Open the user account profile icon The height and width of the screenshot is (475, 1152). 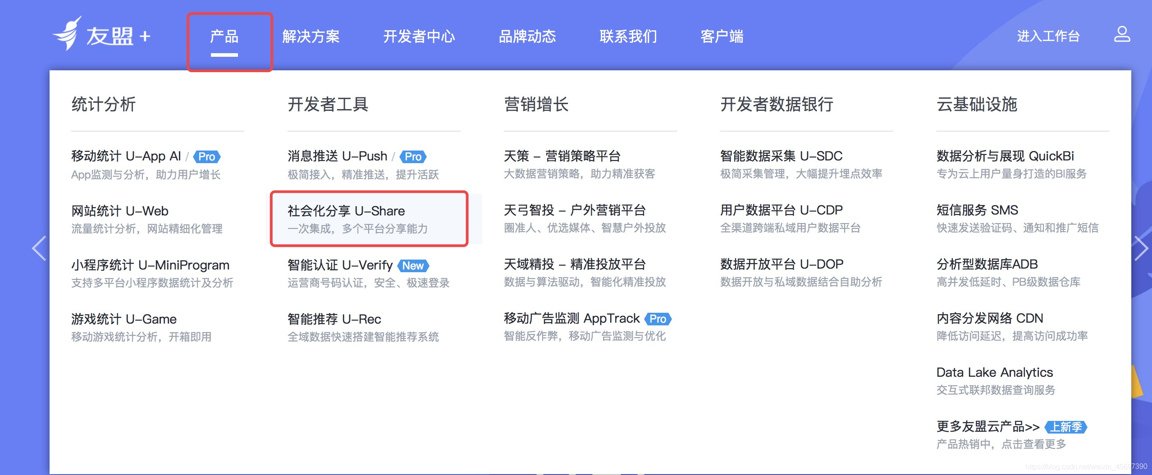1122,34
